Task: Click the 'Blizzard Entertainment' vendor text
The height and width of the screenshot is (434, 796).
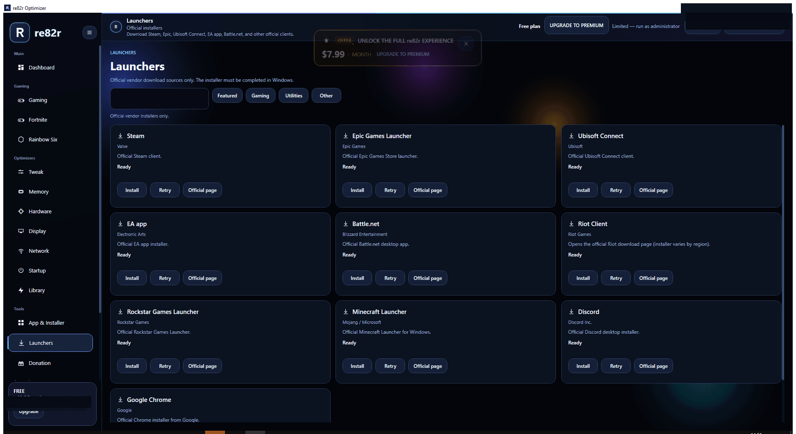Action: coord(365,234)
